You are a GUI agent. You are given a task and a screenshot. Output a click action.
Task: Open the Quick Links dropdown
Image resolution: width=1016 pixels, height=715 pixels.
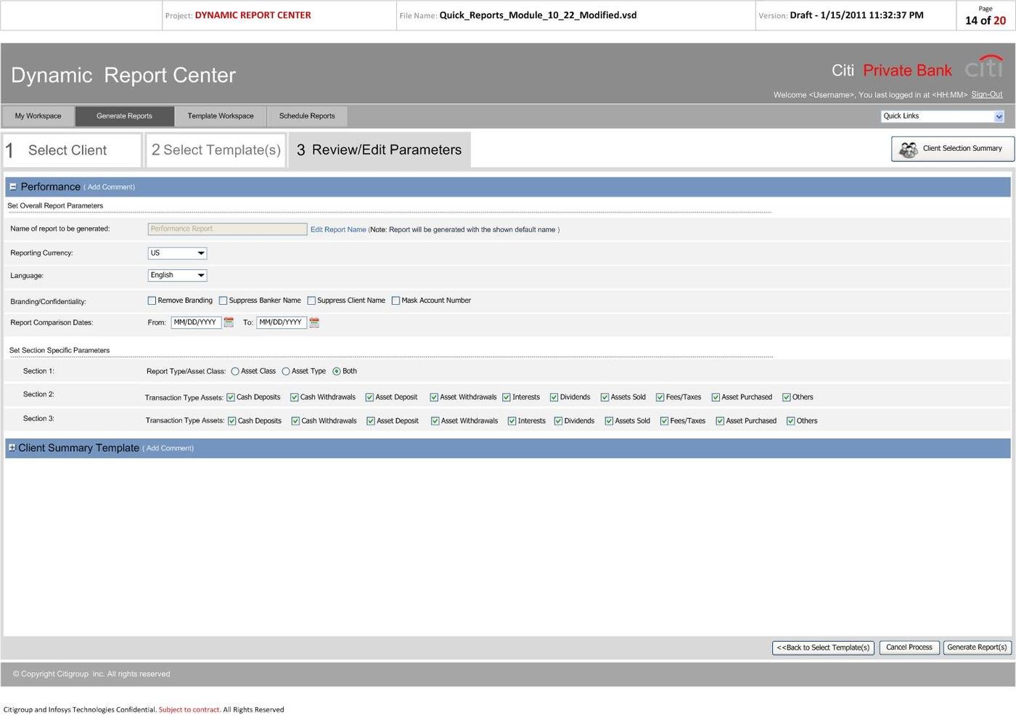999,115
